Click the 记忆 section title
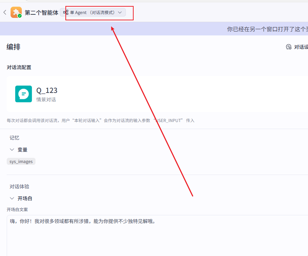Screen dimensions: 308x256 coord(14,138)
